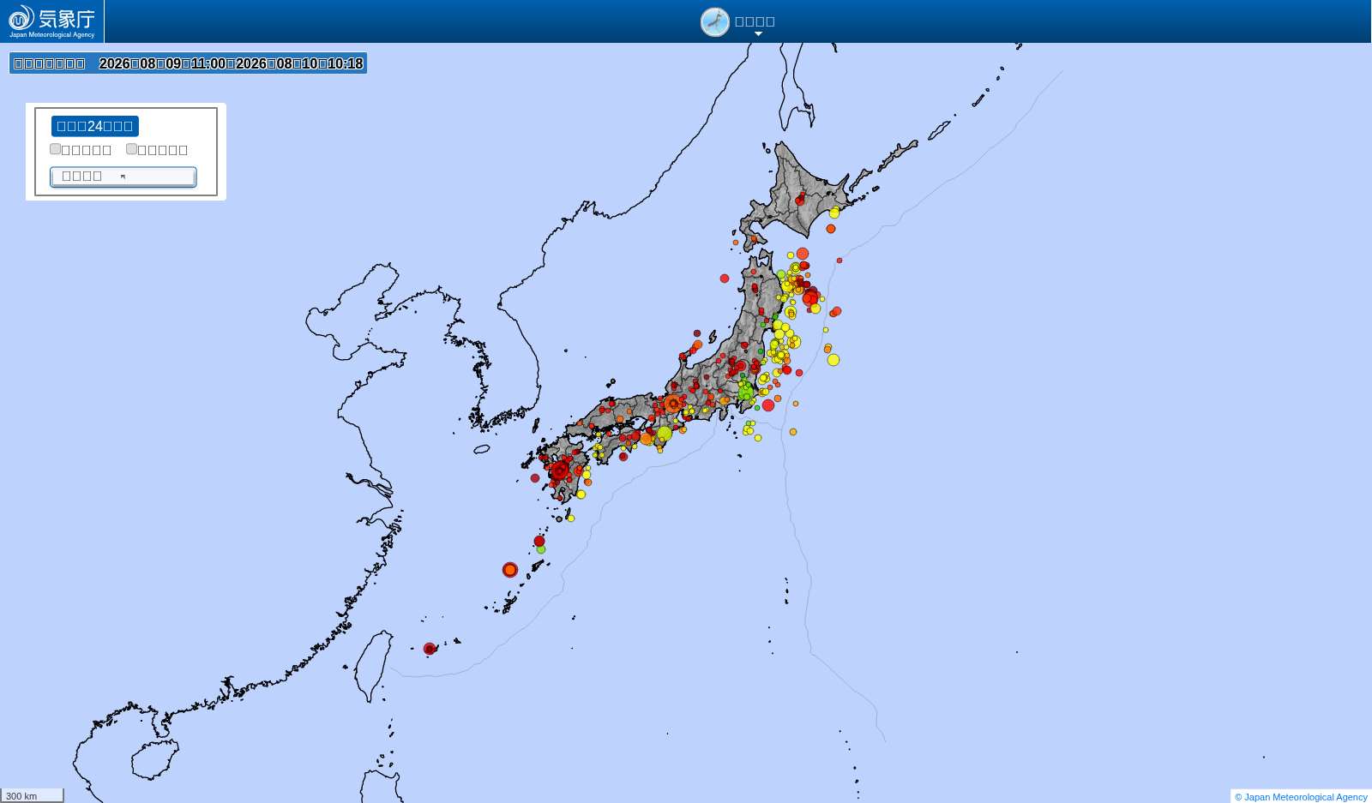Click the header title text beside the map icon

pos(755,22)
